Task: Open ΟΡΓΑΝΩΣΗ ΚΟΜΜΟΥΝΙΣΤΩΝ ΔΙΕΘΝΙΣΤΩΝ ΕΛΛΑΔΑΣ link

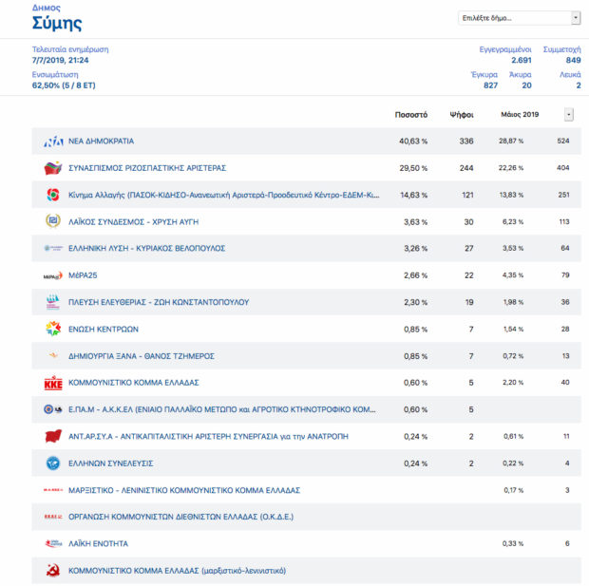Action: (180, 517)
